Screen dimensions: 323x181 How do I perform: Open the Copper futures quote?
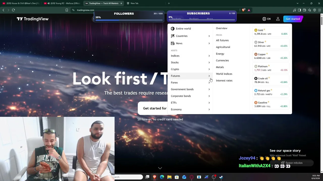coord(271,56)
